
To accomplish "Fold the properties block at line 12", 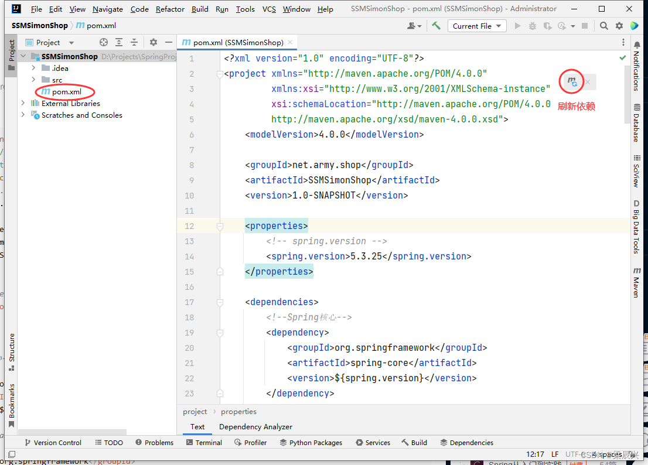I will [x=220, y=226].
